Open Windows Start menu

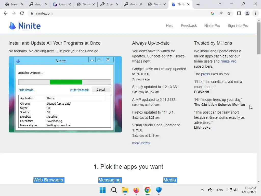click(102, 190)
